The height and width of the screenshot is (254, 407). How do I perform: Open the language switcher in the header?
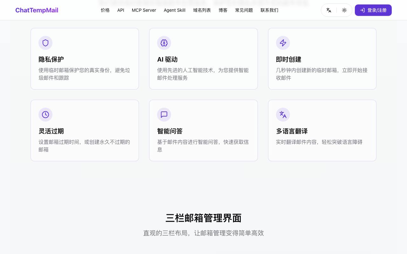329,10
